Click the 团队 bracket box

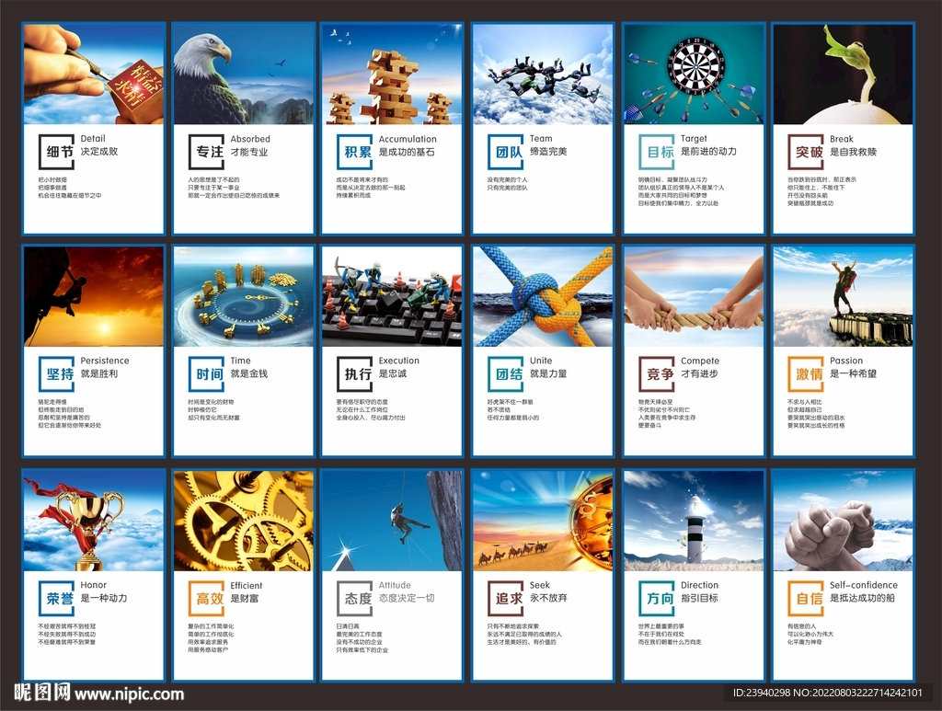click(506, 152)
